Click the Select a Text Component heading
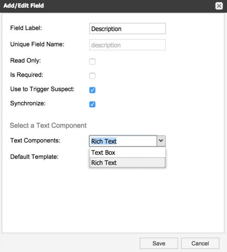Screen dimensions: 227x252 tap(48, 125)
